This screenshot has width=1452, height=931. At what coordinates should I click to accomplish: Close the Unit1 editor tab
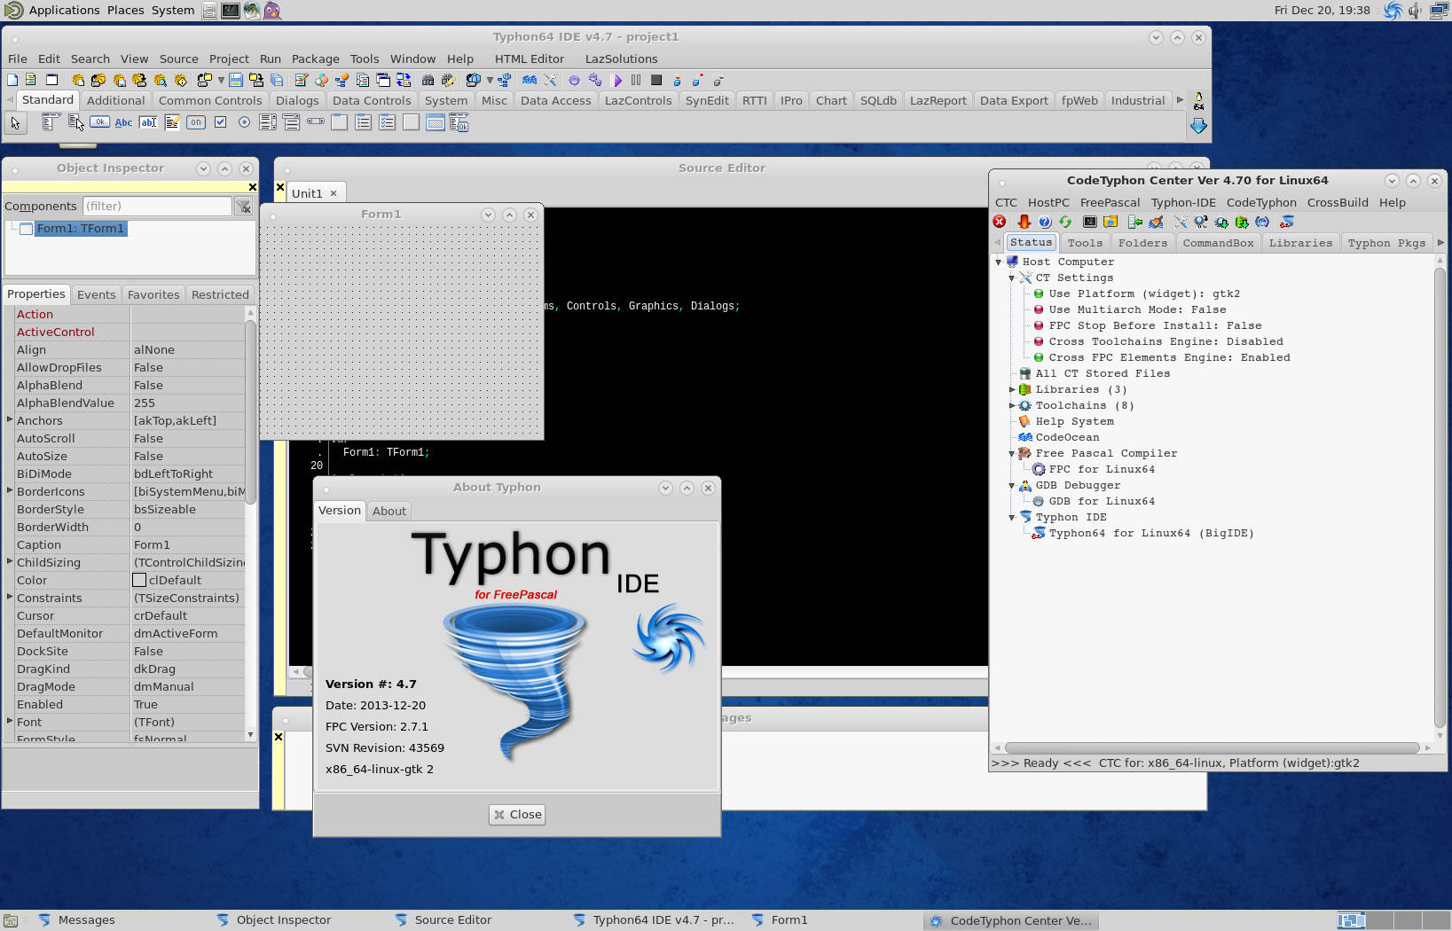[334, 193]
